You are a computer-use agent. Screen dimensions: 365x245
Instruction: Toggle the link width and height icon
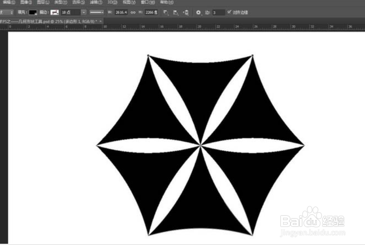coord(133,12)
